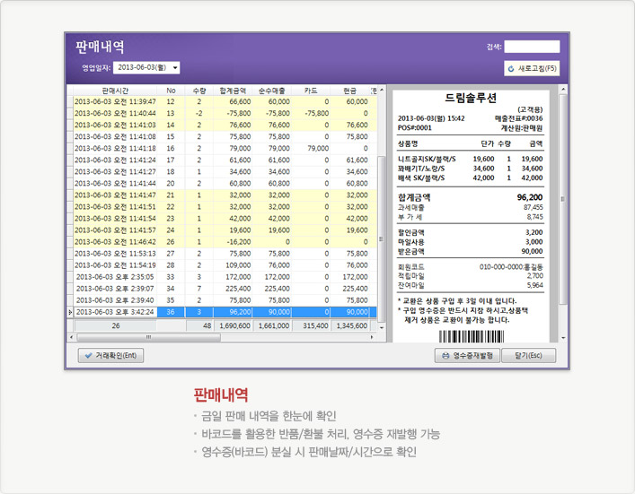This screenshot has height=494, width=635.
Task: Sort by the 순수매출 column header
Action: 272,91
